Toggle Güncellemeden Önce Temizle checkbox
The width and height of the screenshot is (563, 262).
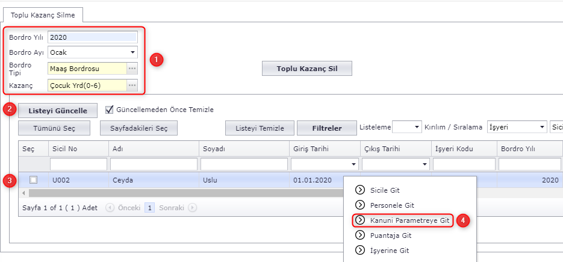(110, 110)
